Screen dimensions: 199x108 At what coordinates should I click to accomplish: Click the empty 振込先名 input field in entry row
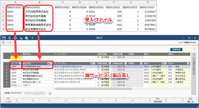click(37, 57)
